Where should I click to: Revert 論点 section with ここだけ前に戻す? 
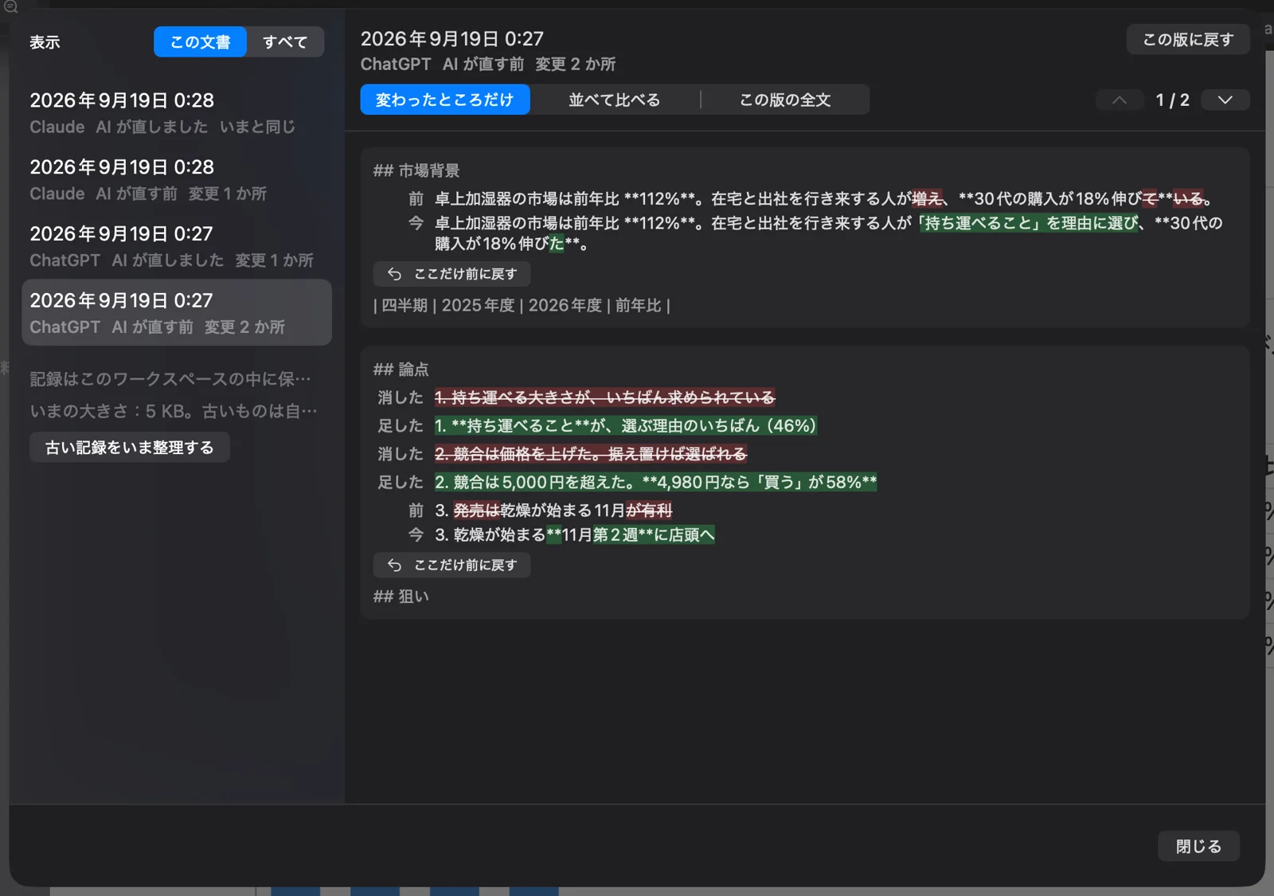click(451, 565)
